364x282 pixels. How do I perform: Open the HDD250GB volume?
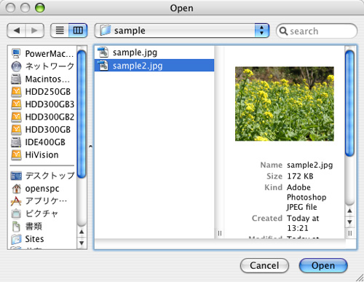42,92
